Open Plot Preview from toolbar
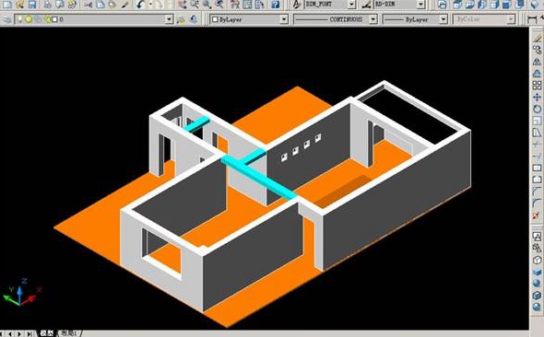Viewport: 544px width, 337px height. pos(60,5)
